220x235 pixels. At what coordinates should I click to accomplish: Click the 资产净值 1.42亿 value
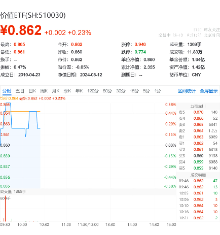pos(198,67)
